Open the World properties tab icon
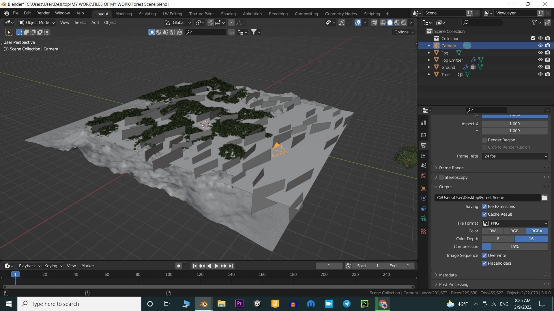554x311 pixels. point(424,175)
